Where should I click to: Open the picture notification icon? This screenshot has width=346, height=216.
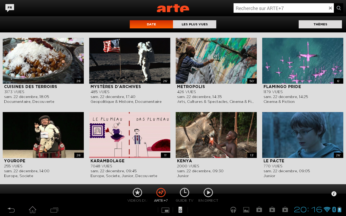(246, 210)
